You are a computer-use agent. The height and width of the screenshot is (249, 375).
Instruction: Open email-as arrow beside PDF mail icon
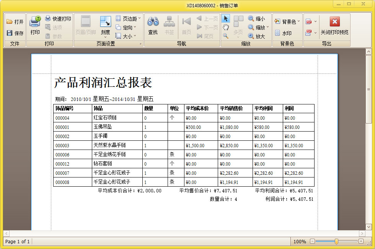click(315, 33)
